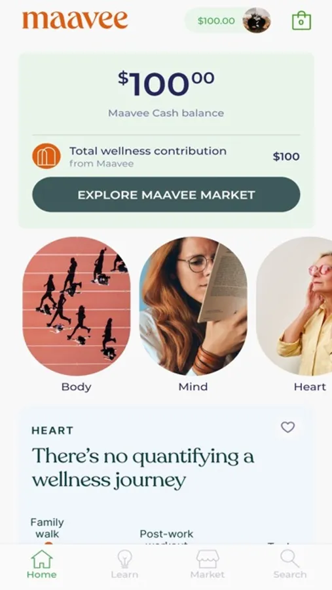Favorite the Heart article with heart icon

pyautogui.click(x=287, y=427)
